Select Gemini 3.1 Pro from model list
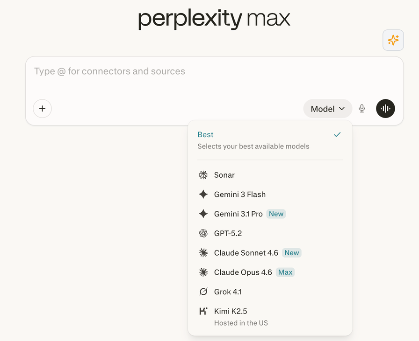419x341 pixels. tap(238, 214)
